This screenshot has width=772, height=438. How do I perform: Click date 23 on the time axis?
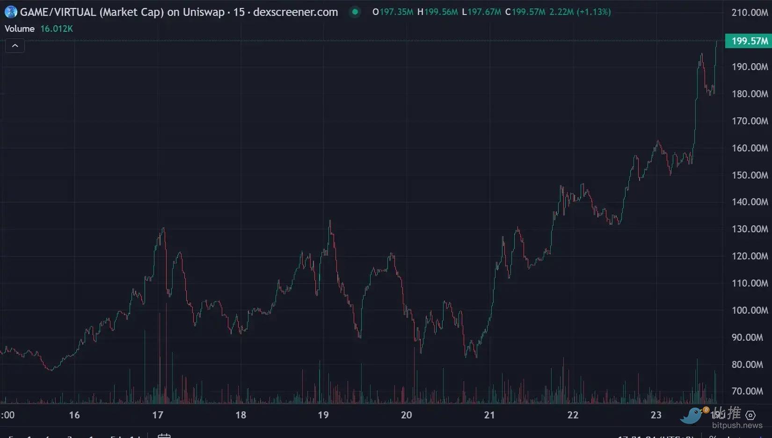coord(656,415)
